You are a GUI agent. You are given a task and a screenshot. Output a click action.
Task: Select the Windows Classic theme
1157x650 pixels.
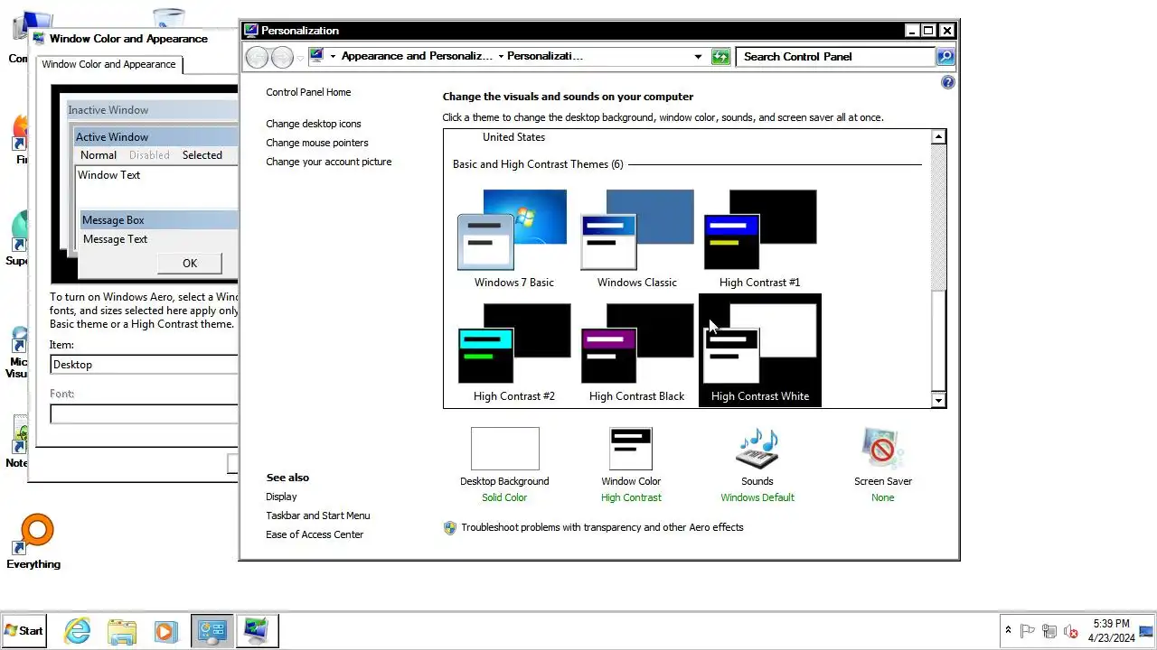pyautogui.click(x=636, y=239)
